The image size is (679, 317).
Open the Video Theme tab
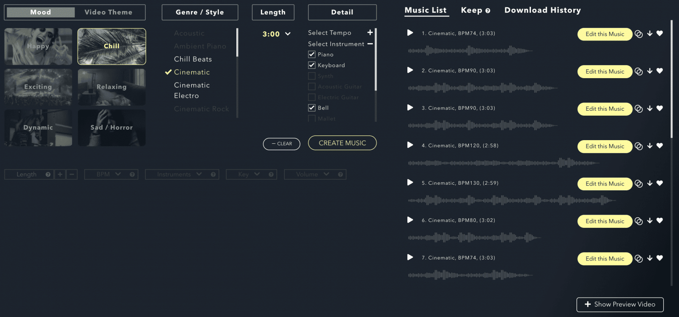(x=109, y=12)
